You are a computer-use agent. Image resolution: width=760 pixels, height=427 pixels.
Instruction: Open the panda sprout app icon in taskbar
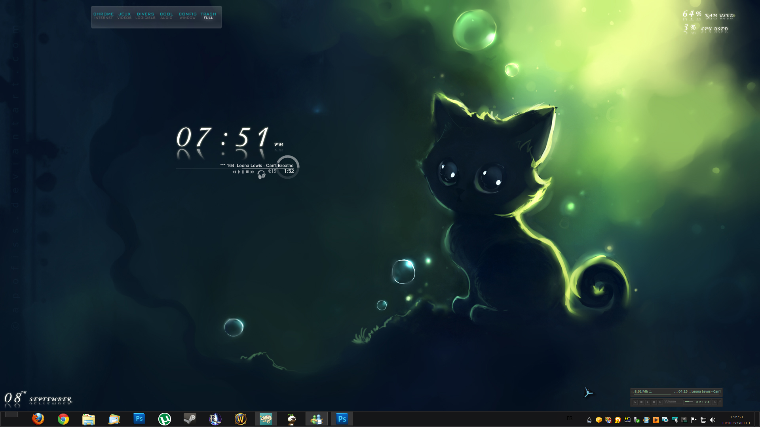pos(291,419)
